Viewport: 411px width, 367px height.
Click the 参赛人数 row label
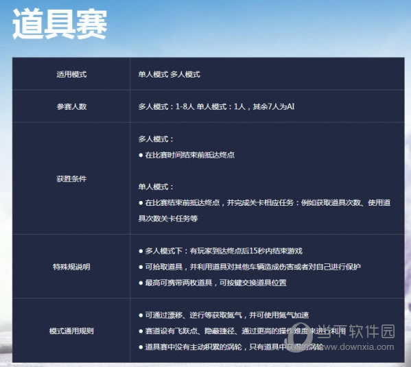tap(71, 106)
